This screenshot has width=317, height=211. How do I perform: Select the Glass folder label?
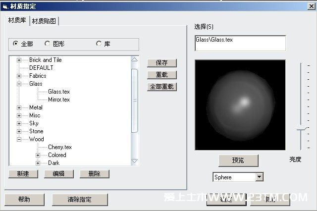pyautogui.click(x=36, y=84)
